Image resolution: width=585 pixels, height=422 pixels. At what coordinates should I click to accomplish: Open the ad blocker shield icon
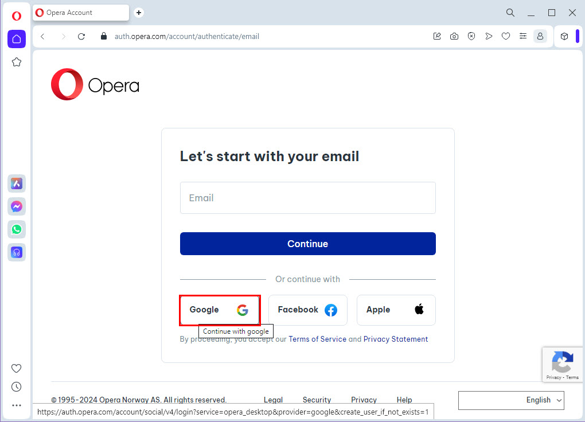click(471, 36)
